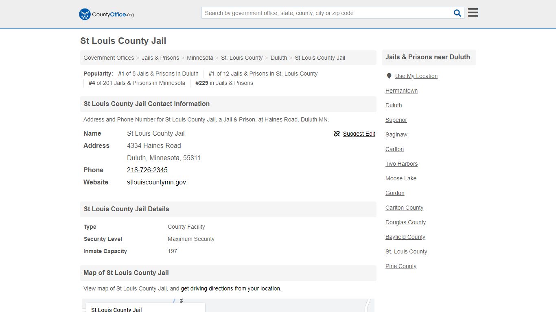Click the Suggest Edit link

tap(359, 134)
